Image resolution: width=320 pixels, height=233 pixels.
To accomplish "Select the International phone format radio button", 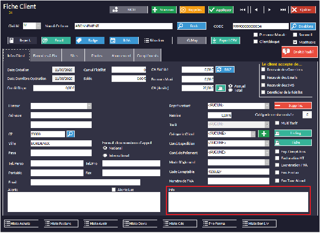I will 105,155.
